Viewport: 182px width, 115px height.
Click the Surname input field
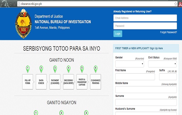coord(146,102)
